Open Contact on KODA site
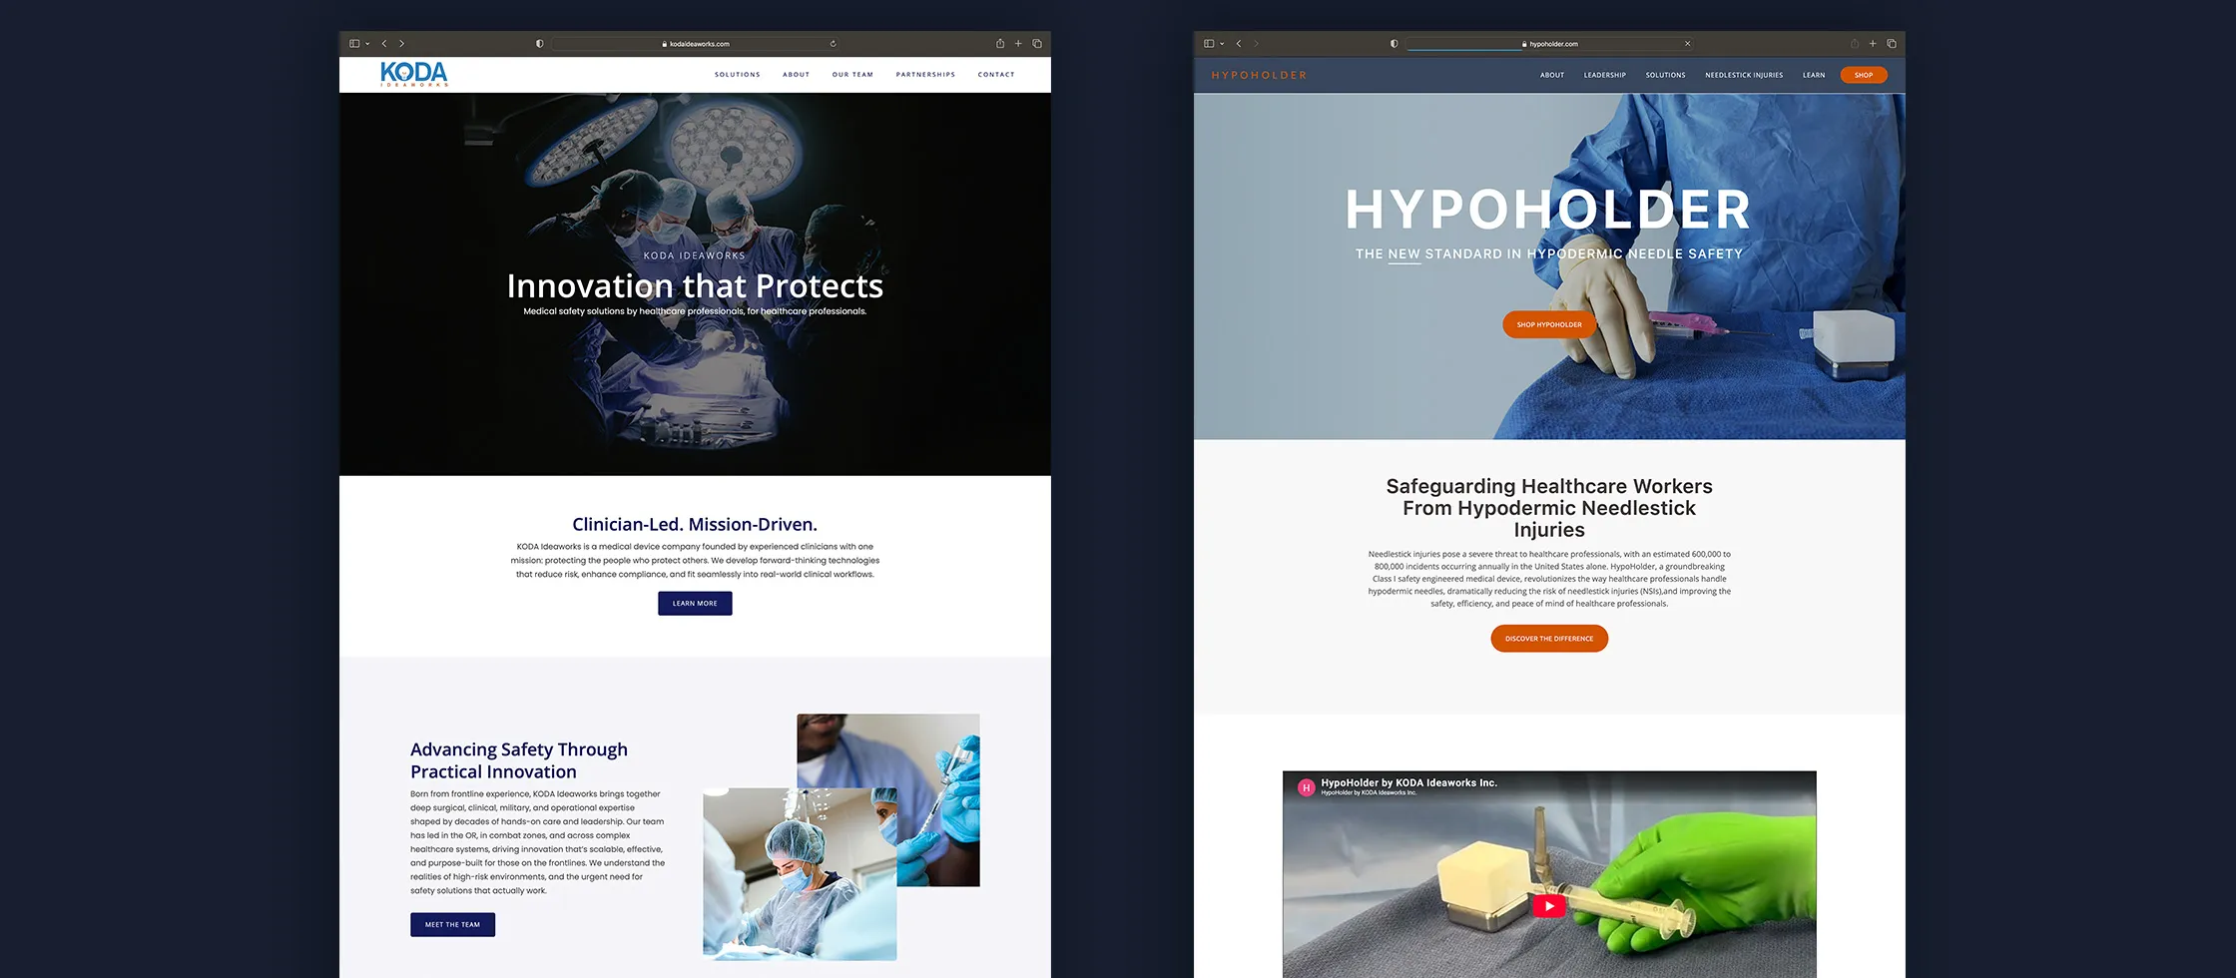2236x978 pixels. [996, 75]
